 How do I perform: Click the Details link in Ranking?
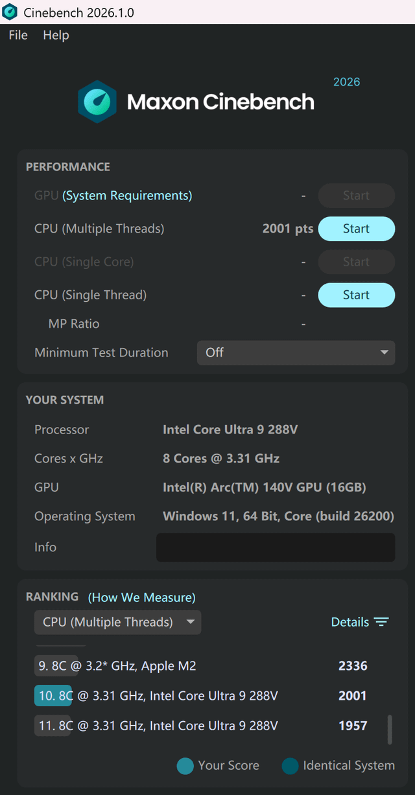350,622
